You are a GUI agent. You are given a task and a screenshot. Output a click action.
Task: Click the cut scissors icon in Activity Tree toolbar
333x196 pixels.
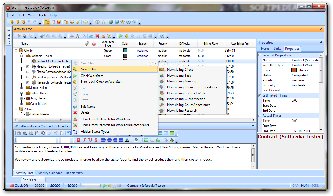point(72,36)
